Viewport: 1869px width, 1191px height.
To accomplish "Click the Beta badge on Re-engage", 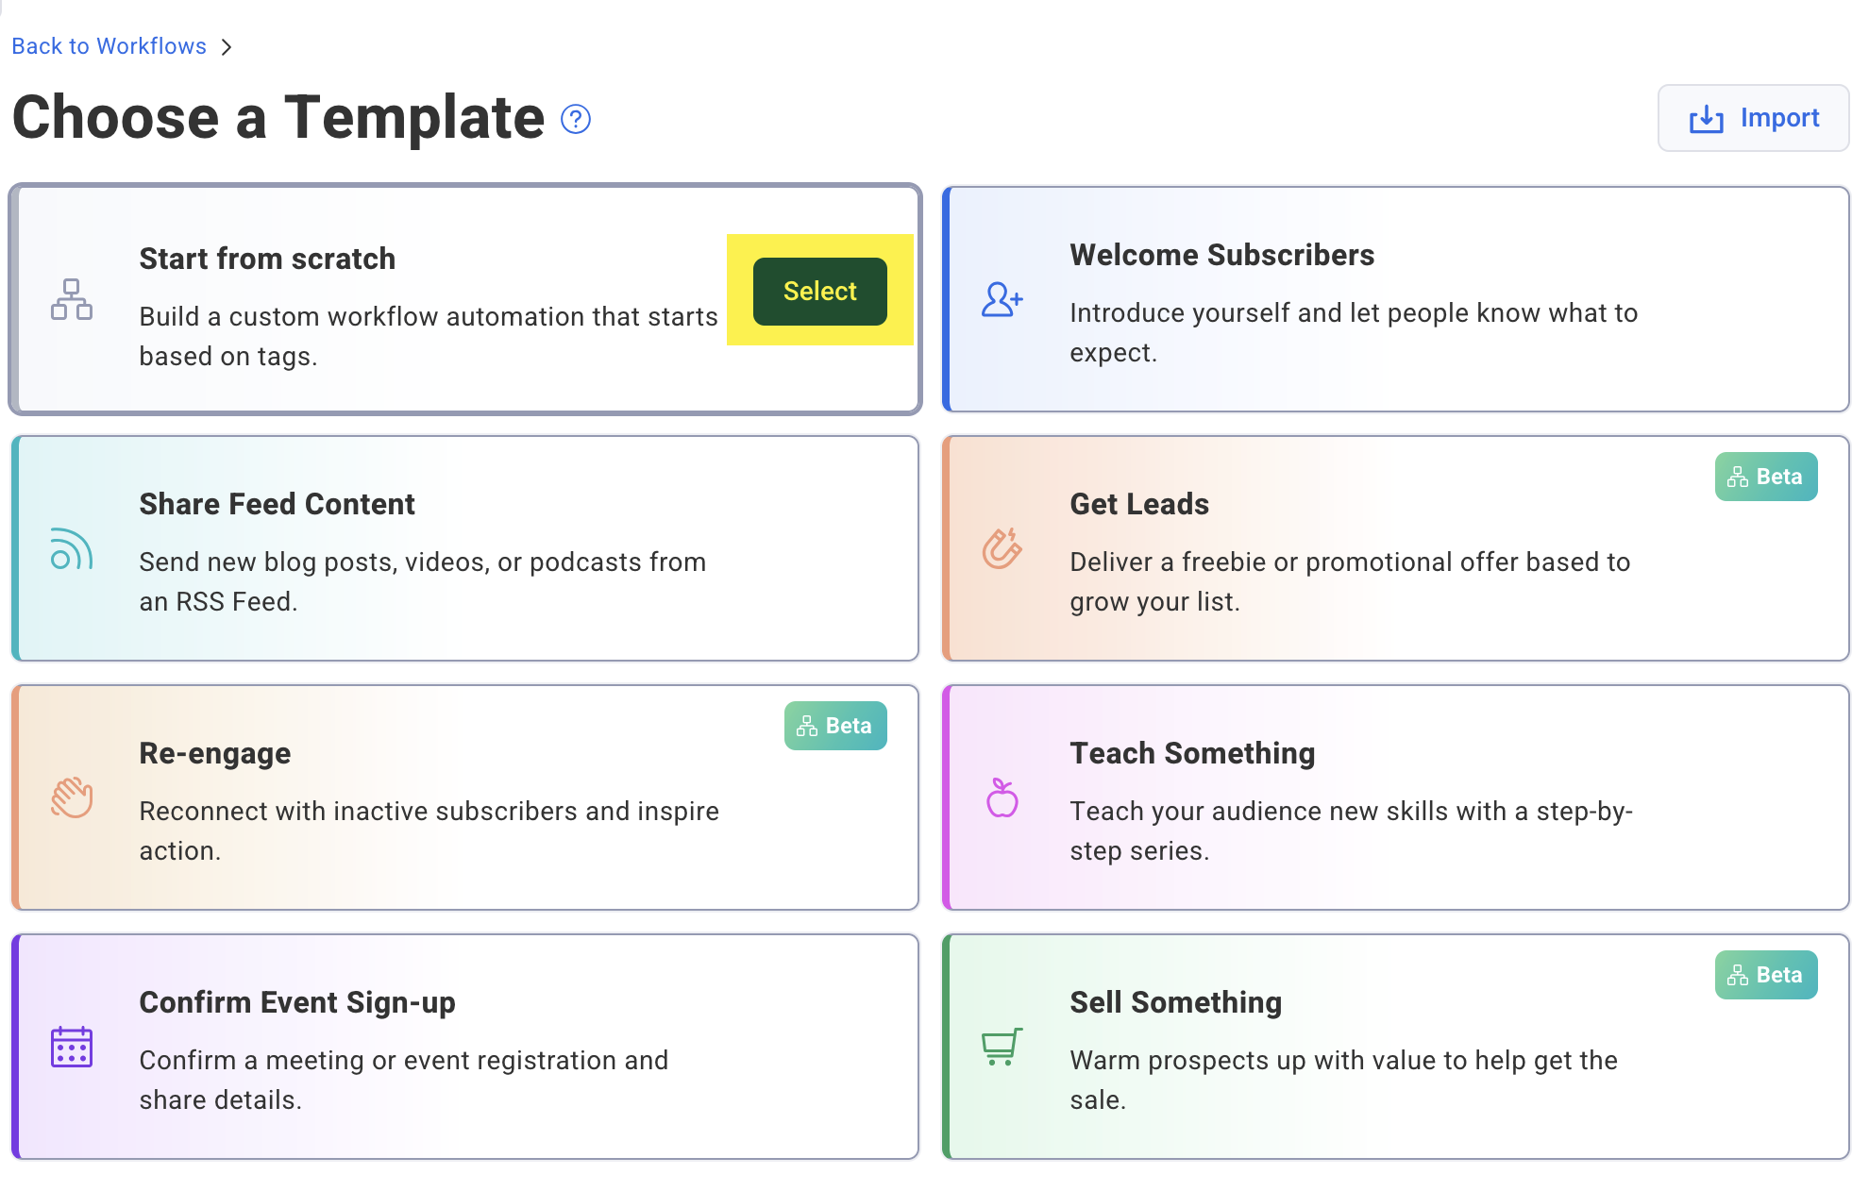I will point(834,726).
